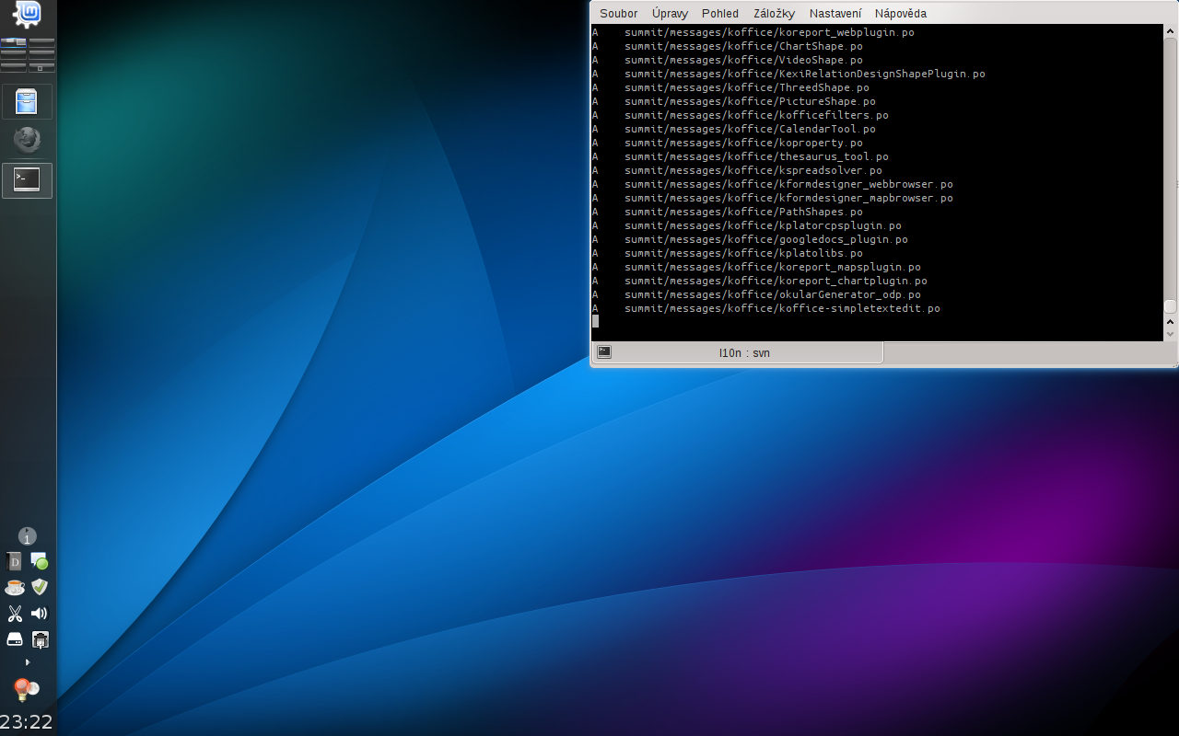Image resolution: width=1179 pixels, height=736 pixels.
Task: Click the chat status tray icon
Action: pyautogui.click(x=39, y=561)
